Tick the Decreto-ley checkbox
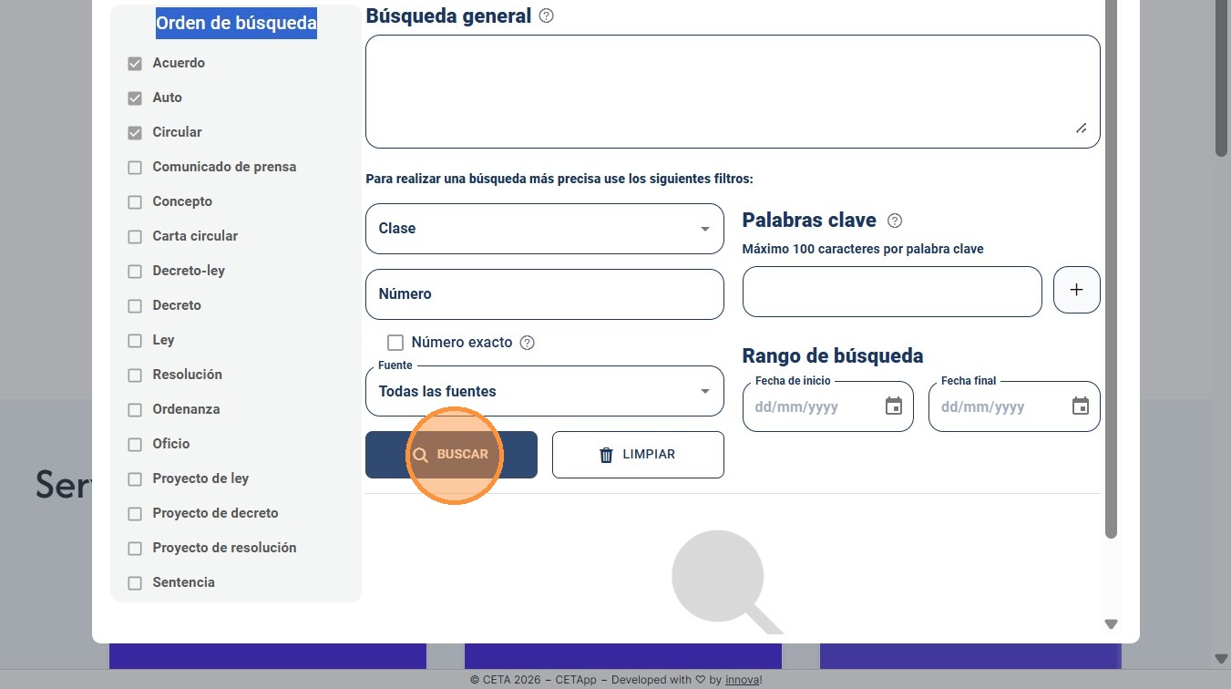 [135, 272]
